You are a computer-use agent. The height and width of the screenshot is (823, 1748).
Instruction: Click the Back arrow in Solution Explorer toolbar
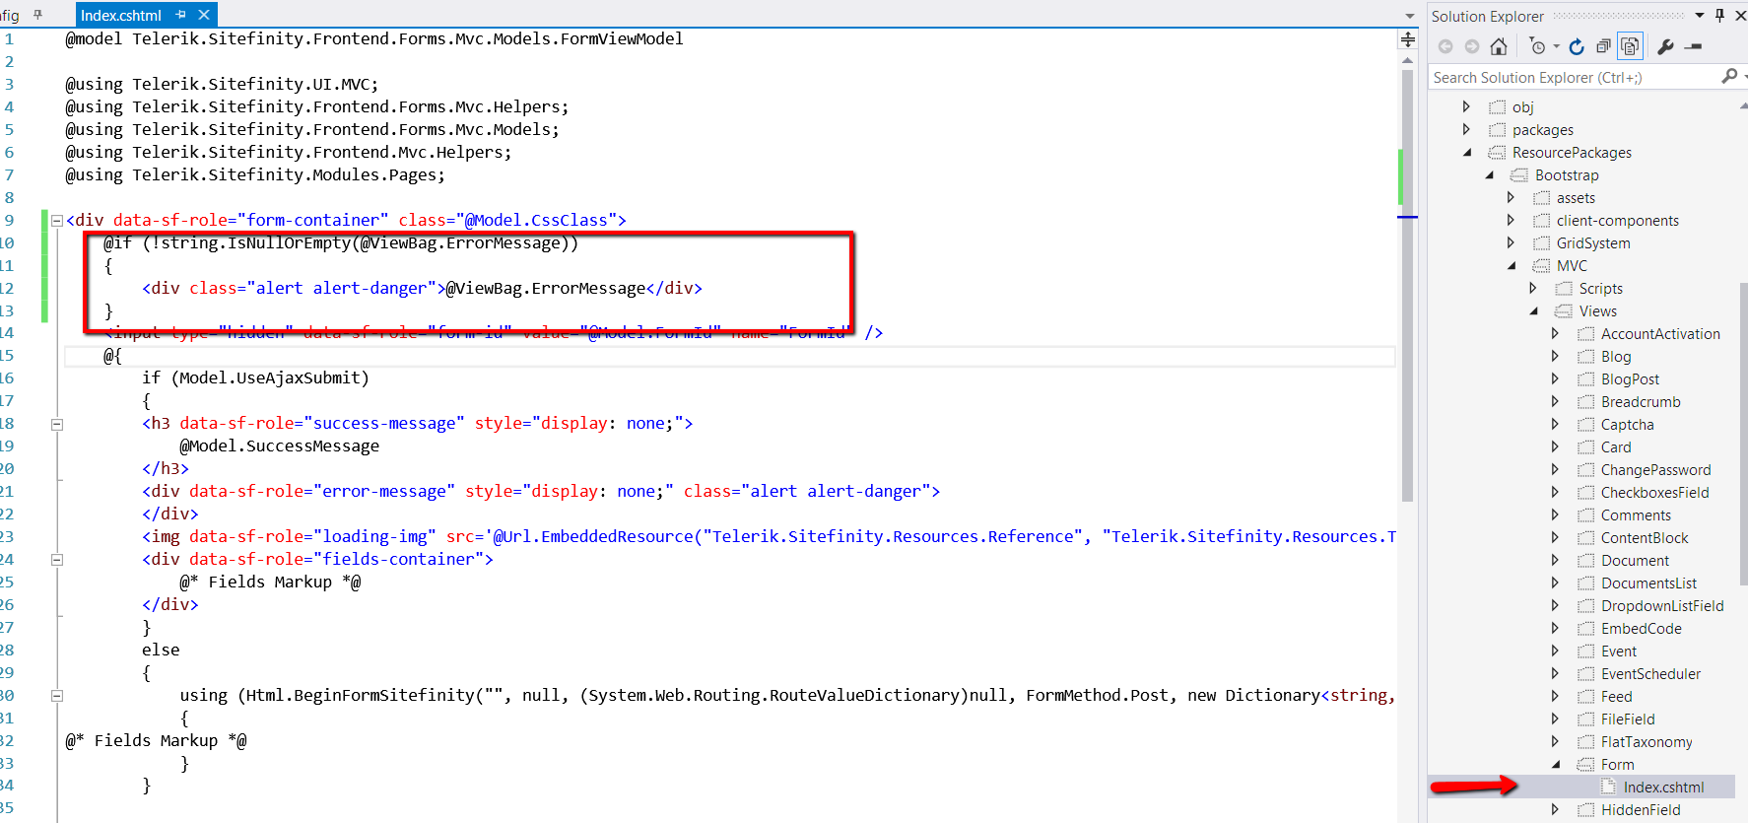coord(1445,46)
